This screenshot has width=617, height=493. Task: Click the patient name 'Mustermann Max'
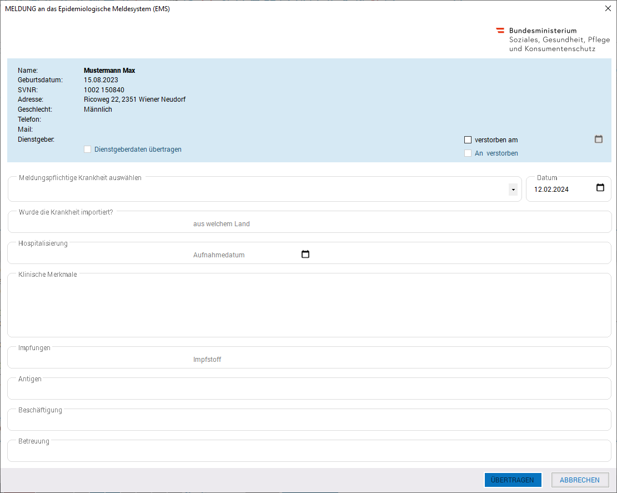(109, 71)
